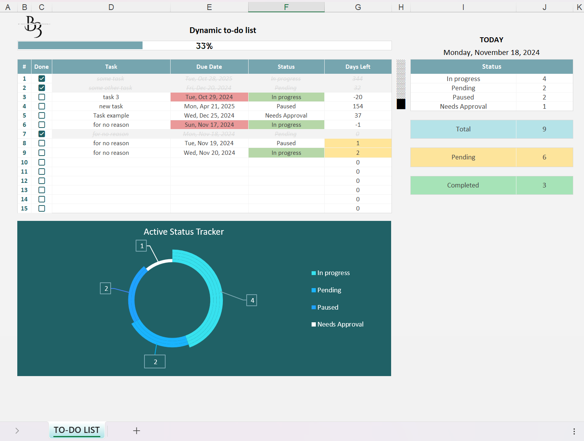
Task: Click the BB logo image
Action: click(x=34, y=27)
